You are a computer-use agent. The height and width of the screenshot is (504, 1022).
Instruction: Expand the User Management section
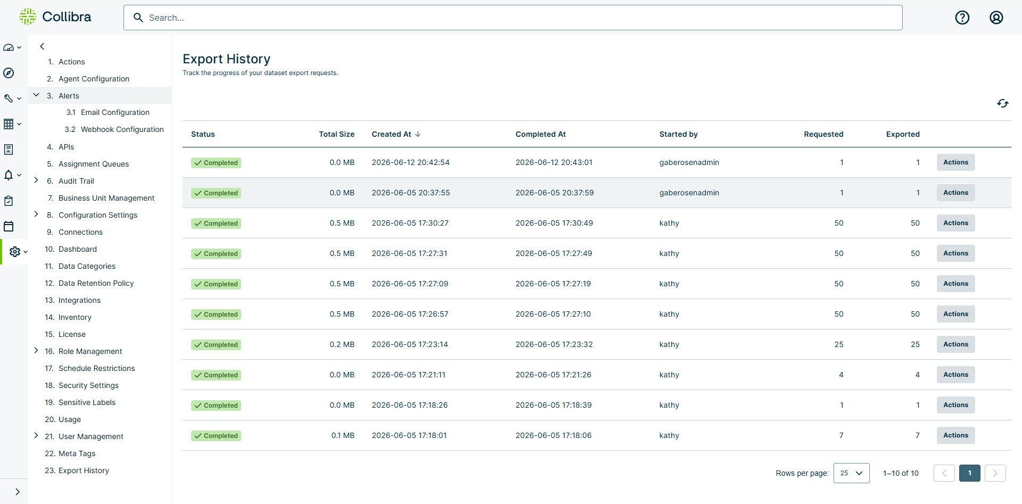tap(36, 436)
